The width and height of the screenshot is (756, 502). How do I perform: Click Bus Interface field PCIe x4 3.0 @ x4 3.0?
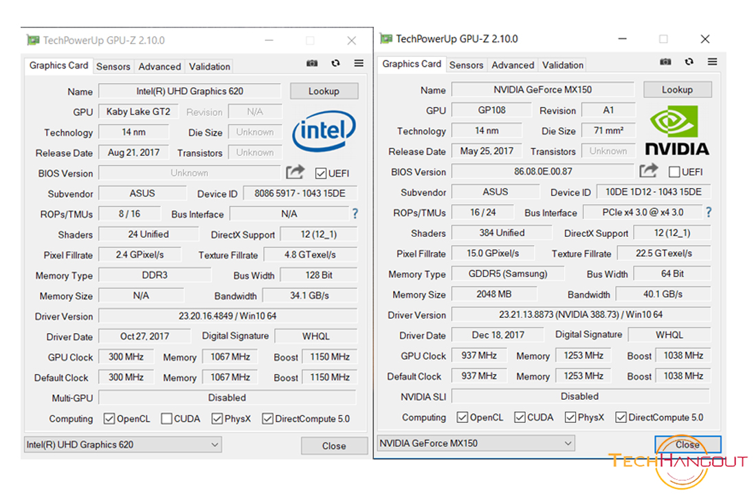(643, 212)
